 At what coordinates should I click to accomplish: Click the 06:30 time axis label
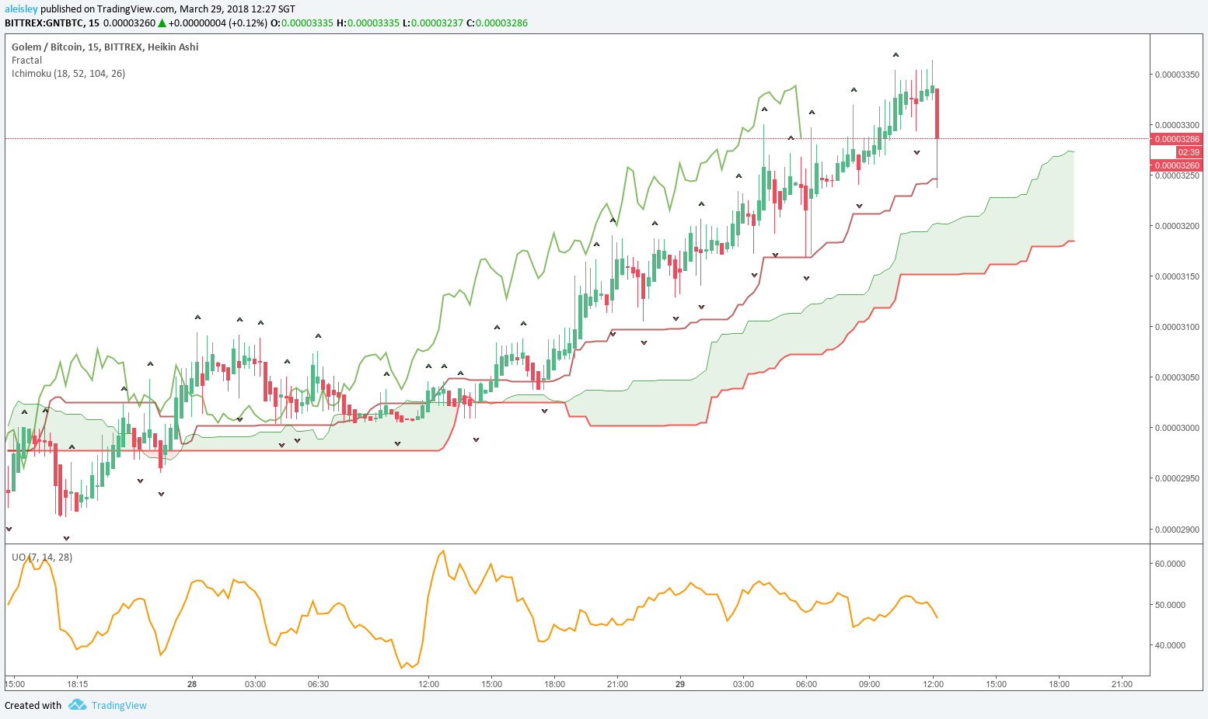[x=318, y=684]
